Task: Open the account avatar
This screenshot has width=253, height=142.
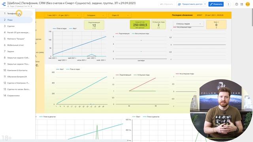Action: [248, 4]
